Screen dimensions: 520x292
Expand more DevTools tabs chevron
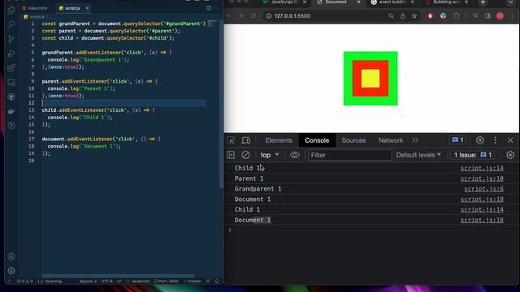tap(415, 140)
